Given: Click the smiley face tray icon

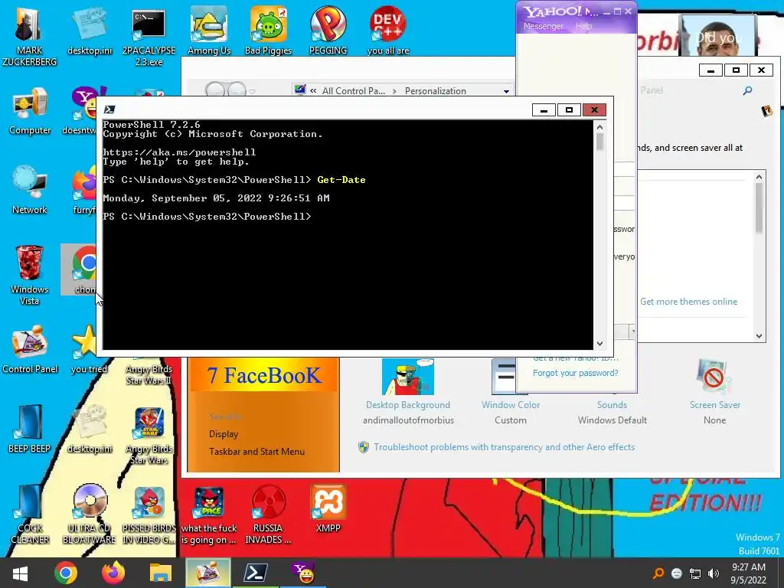Looking at the screenshot, I should tap(677, 573).
